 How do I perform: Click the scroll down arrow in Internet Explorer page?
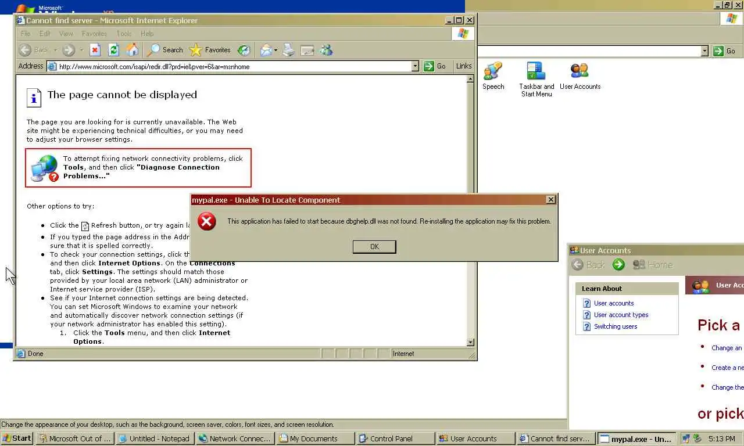(470, 342)
